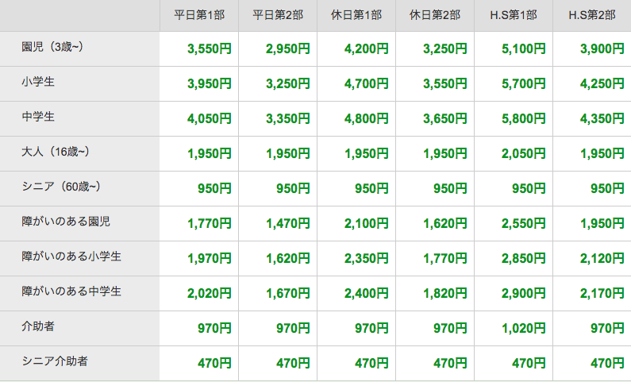The width and height of the screenshot is (631, 382).
Task: Select the 障がいのある小学生 row label
Action: click(x=71, y=257)
